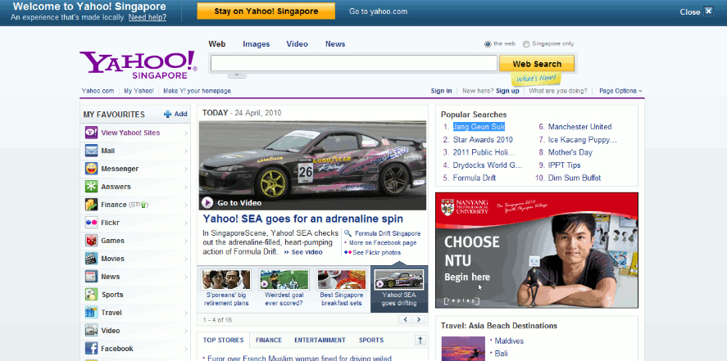The height and width of the screenshot is (361, 727).
Task: Follow the Go to yahoo.com link
Action: tap(379, 11)
